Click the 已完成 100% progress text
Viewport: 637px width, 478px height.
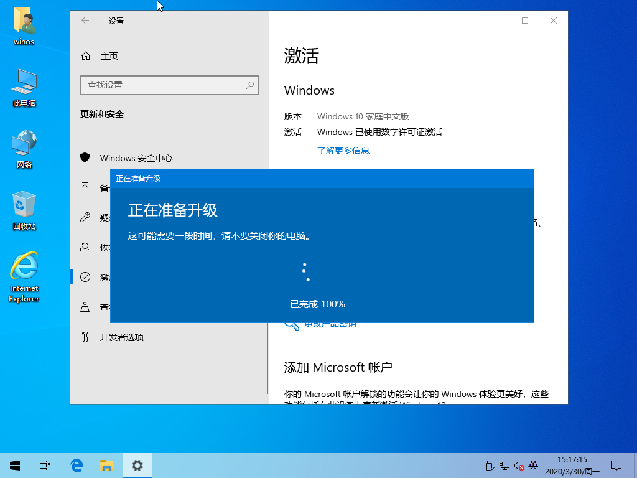[x=318, y=304]
